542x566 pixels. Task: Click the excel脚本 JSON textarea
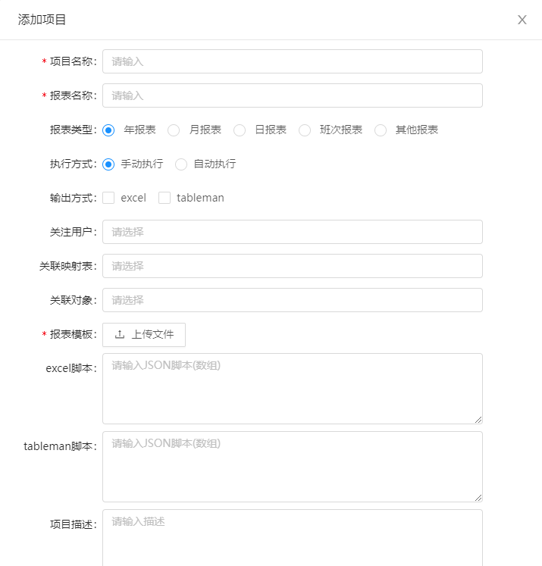[x=292, y=388]
